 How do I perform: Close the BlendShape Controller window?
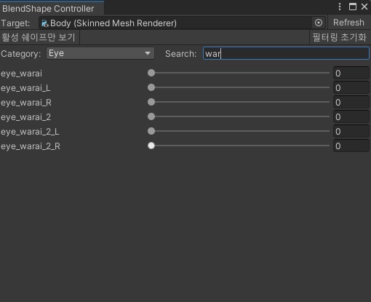(364, 7)
